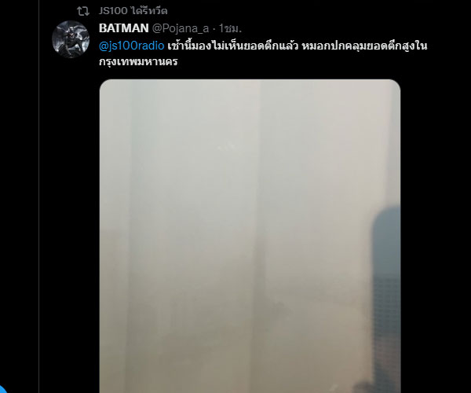
Task: Open the tweet via the 1ชม. timestamp
Action: [230, 28]
